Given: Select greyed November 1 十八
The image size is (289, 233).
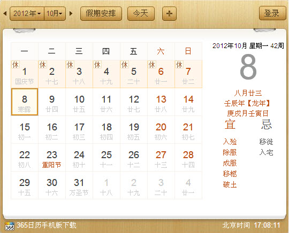Looking at the screenshot, I should coord(107,185).
